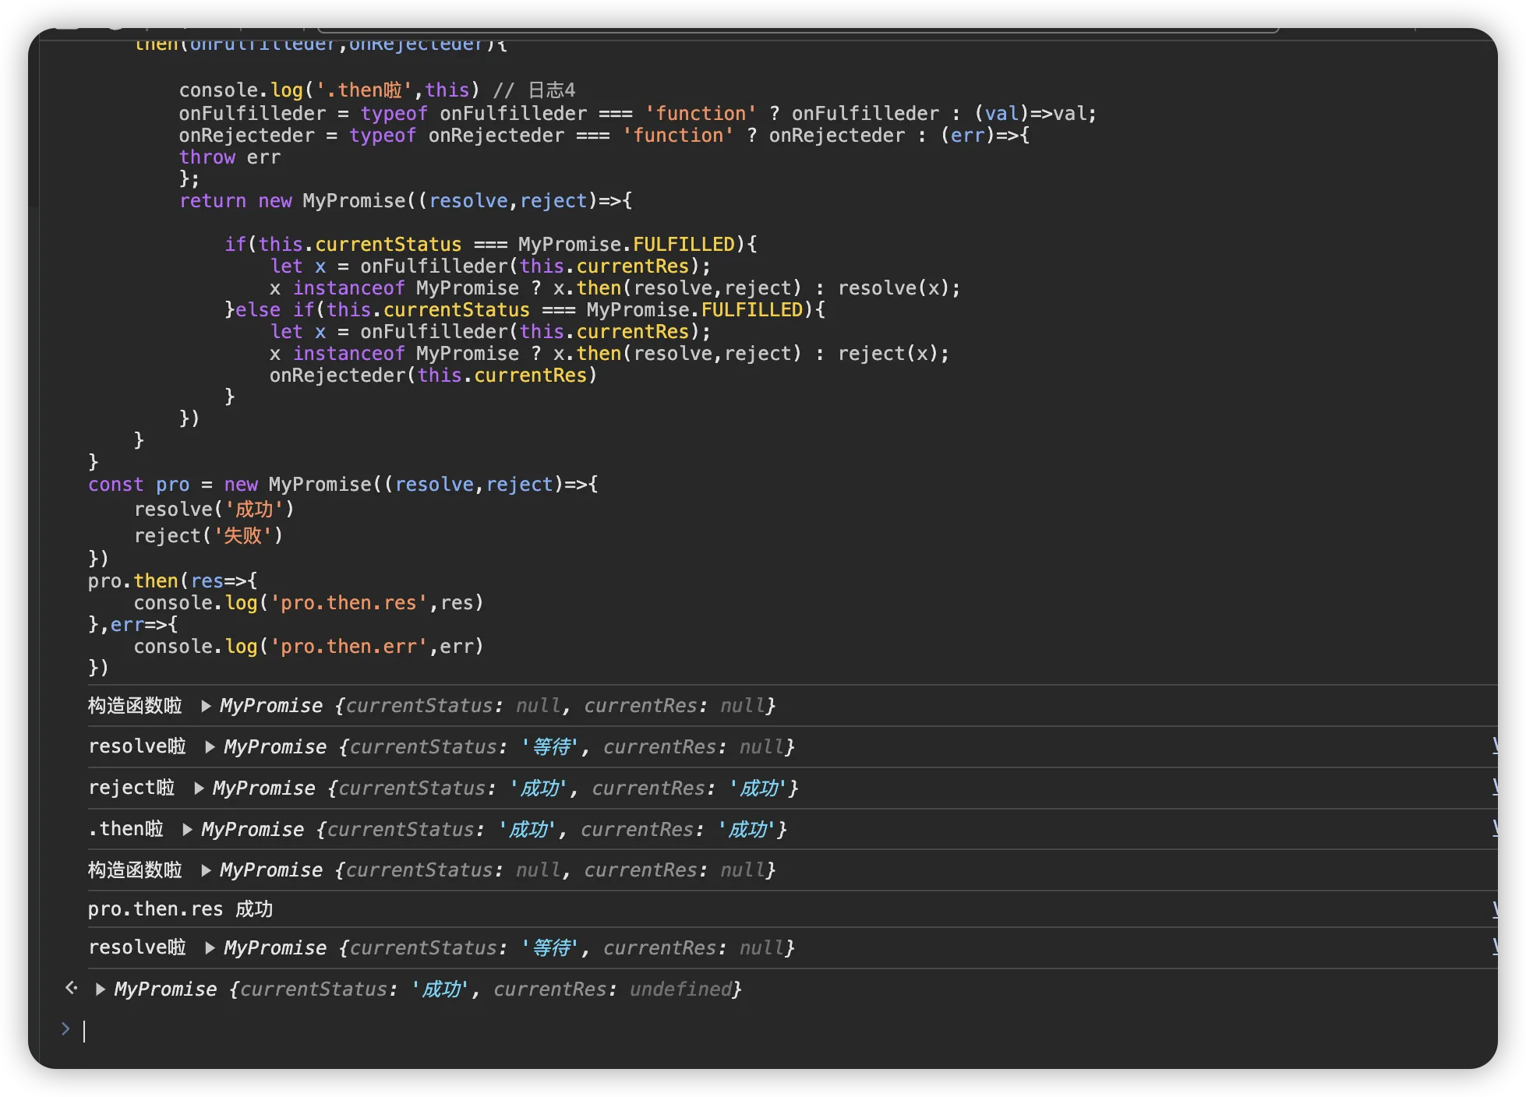Click the console.log('pro.then.res',res) line

coord(309,603)
